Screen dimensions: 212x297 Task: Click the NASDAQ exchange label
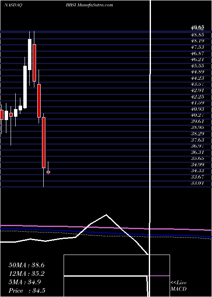(x=14, y=5)
